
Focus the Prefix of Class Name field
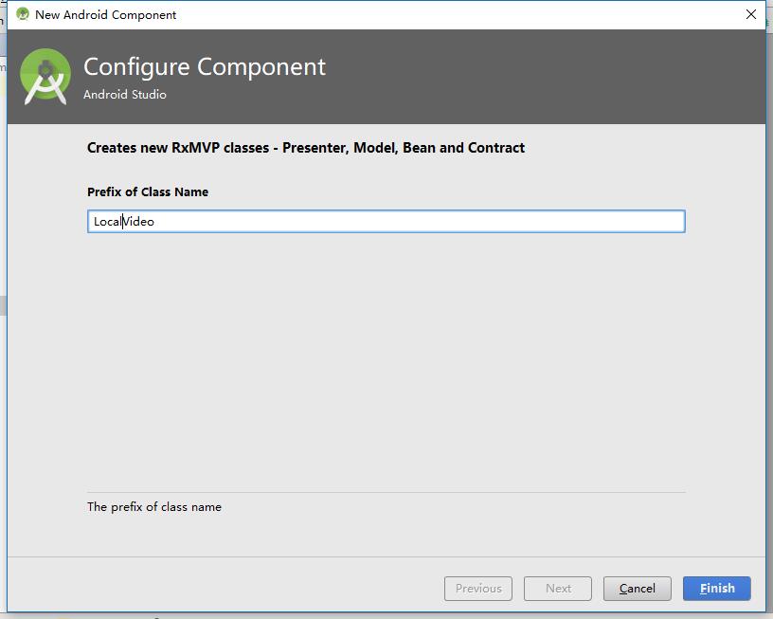[x=386, y=221]
